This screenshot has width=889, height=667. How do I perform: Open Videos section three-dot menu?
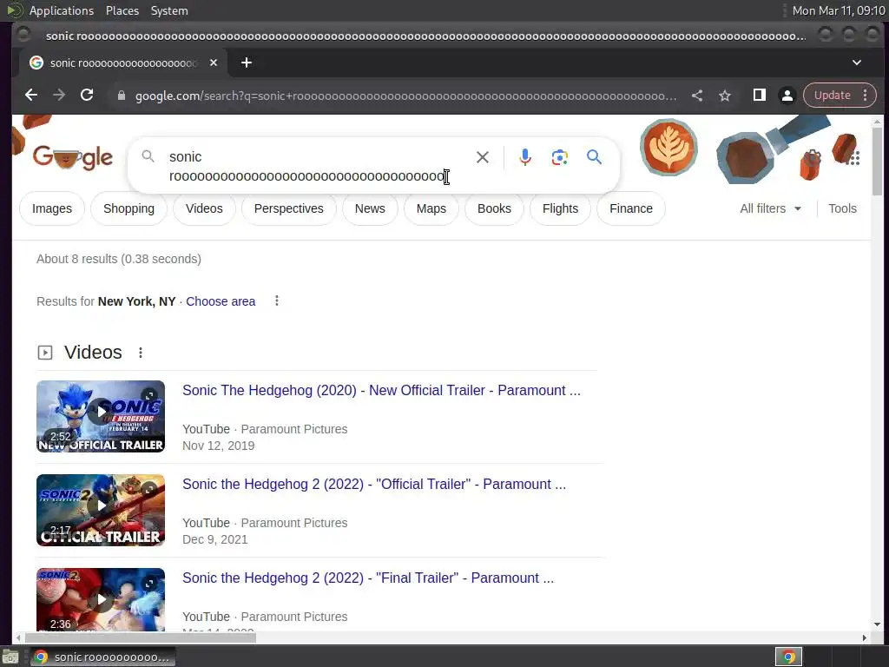141,353
